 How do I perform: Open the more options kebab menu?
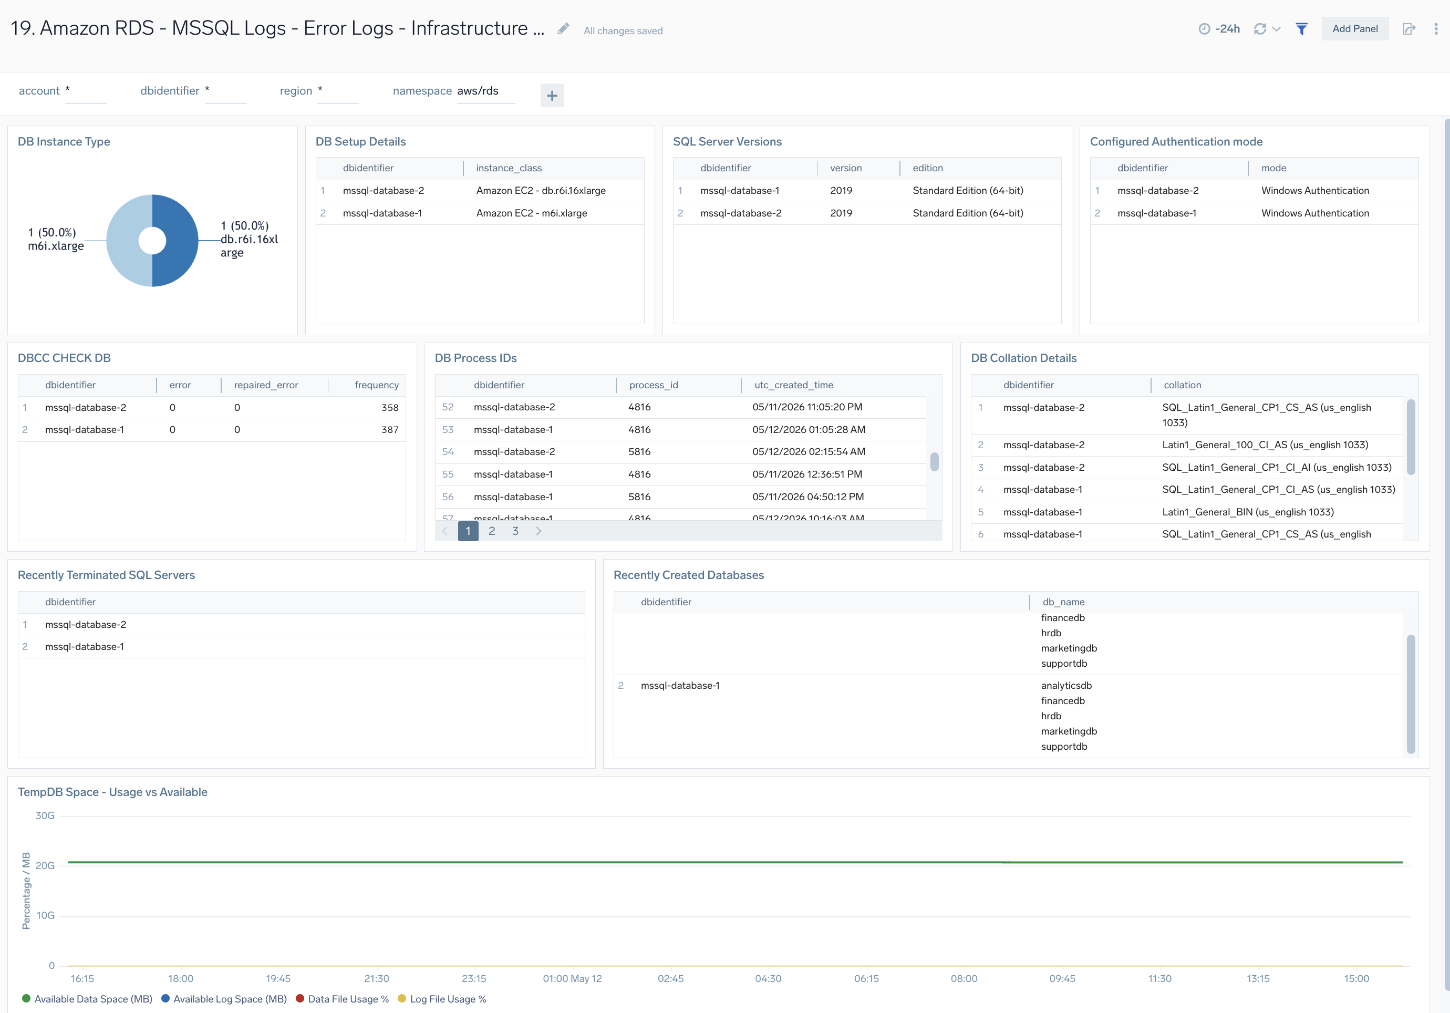click(1435, 28)
